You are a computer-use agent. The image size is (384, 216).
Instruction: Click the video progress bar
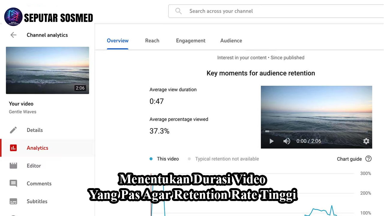tap(316, 131)
